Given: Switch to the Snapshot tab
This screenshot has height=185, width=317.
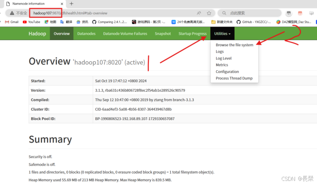Looking at the screenshot, I should click(163, 34).
